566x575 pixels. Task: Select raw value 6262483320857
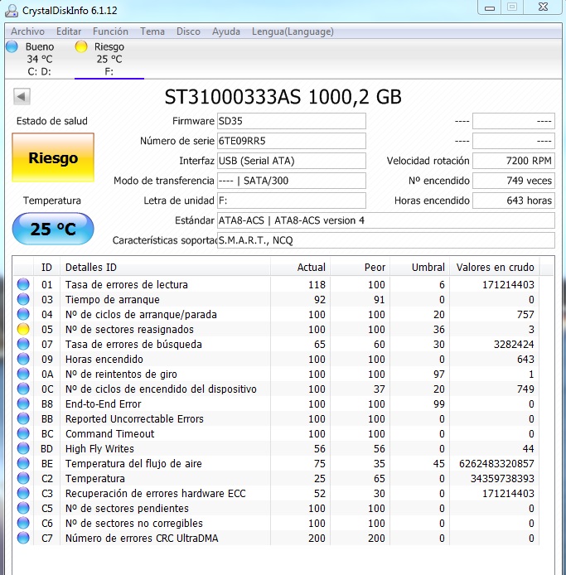pos(496,463)
